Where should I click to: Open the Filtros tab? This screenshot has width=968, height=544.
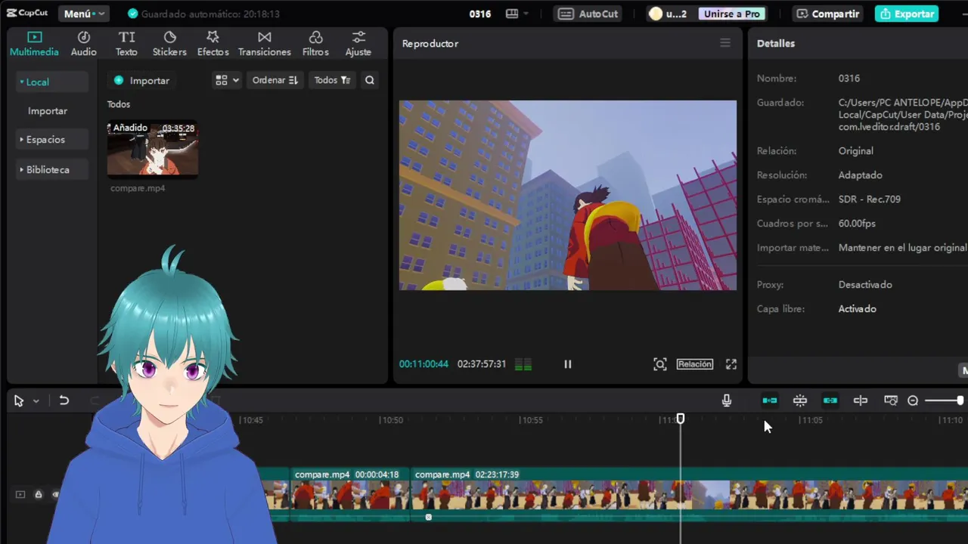click(315, 44)
